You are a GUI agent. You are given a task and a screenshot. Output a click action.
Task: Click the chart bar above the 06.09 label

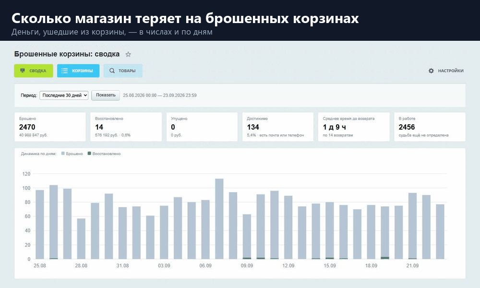[x=205, y=229]
